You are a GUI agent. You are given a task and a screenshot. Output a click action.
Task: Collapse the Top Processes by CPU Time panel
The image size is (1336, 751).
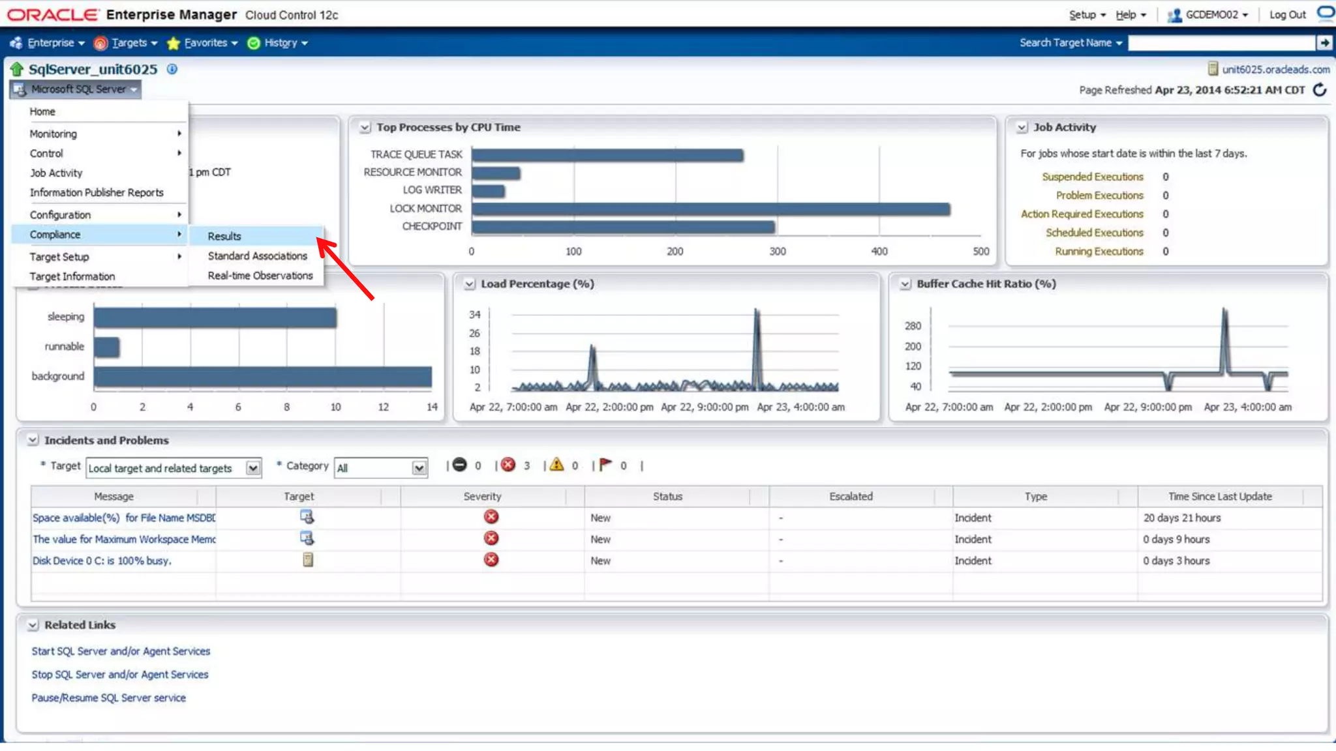[x=365, y=128]
